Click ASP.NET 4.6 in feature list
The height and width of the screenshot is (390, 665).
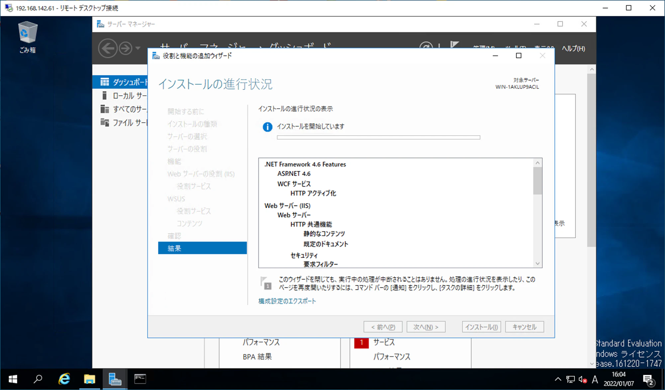click(294, 174)
